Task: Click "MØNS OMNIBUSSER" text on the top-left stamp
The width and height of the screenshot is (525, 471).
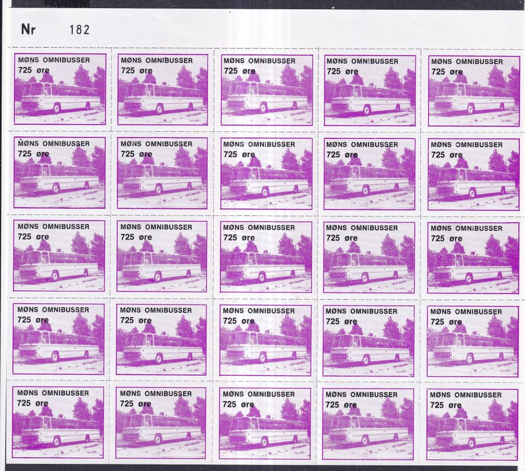Action: point(54,60)
